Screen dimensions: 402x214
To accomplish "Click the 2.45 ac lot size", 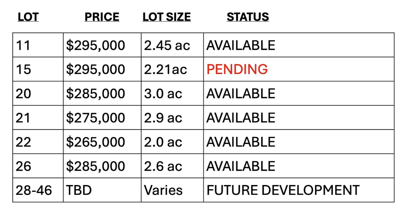I will (167, 45).
